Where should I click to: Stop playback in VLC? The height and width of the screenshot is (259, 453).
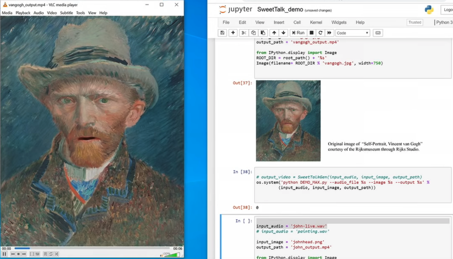click(x=18, y=254)
